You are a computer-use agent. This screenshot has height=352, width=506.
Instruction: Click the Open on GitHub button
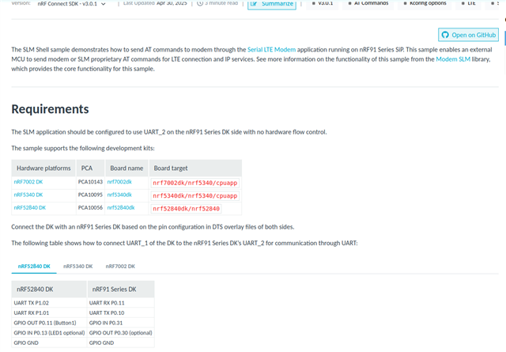click(x=468, y=35)
